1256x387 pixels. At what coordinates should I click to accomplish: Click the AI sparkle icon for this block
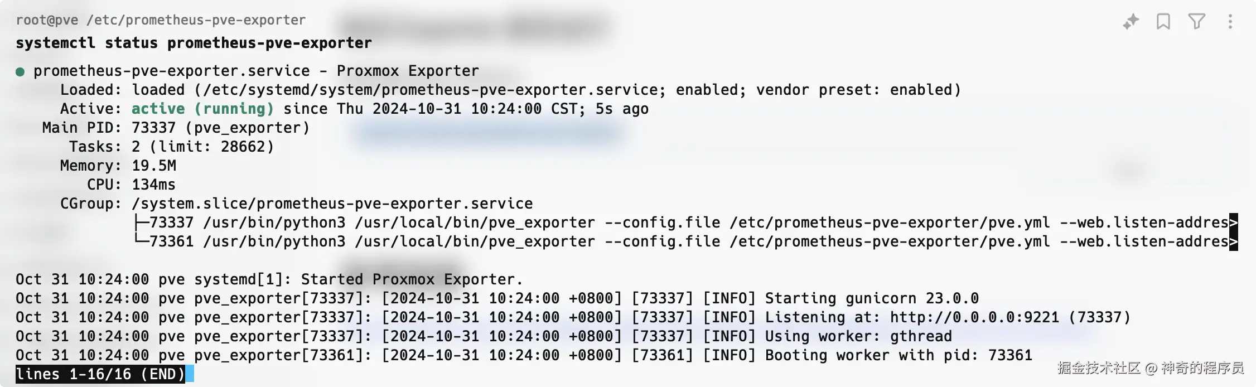[1131, 22]
